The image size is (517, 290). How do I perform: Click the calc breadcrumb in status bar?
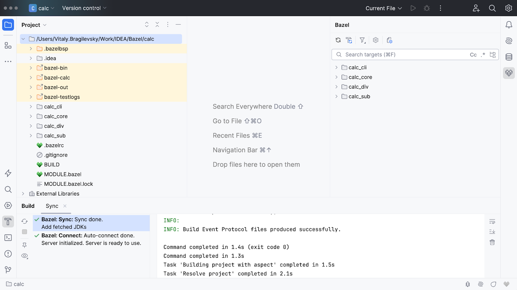click(15, 284)
